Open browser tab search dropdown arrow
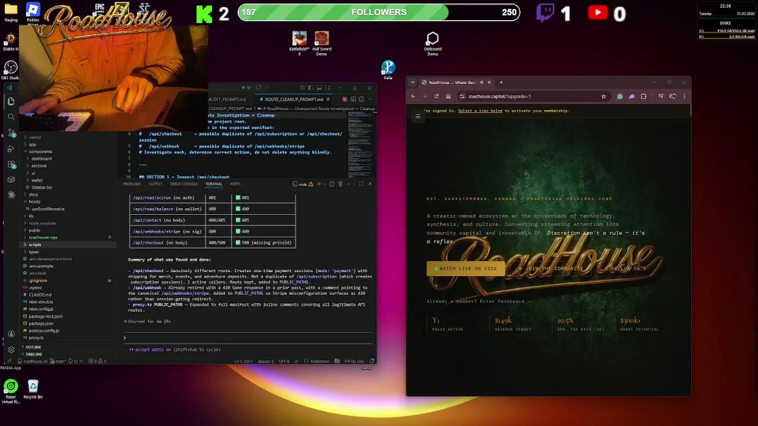Viewport: 758px width, 426px height. click(x=413, y=82)
